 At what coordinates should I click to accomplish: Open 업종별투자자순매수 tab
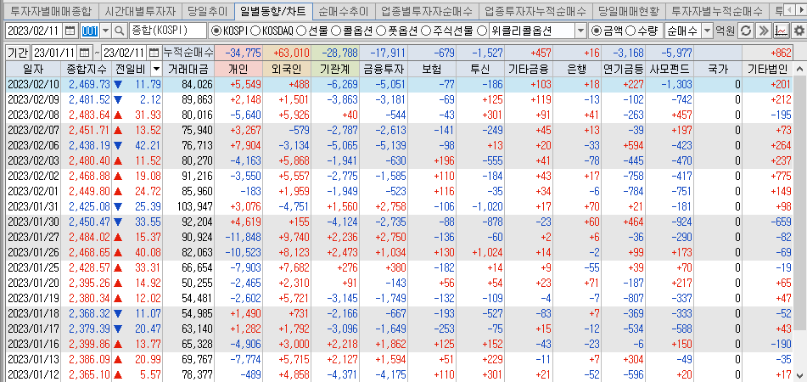(427, 10)
